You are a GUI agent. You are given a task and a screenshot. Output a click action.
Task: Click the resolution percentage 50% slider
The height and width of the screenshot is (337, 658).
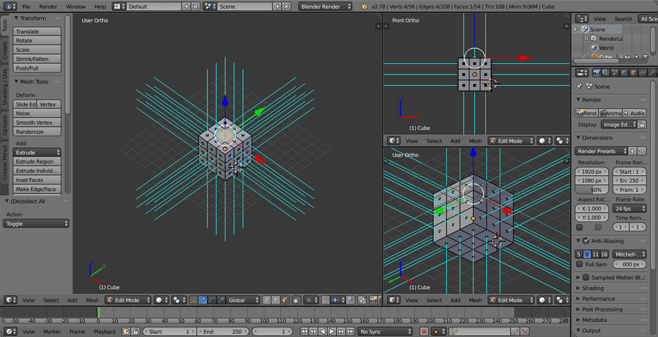[x=591, y=190]
